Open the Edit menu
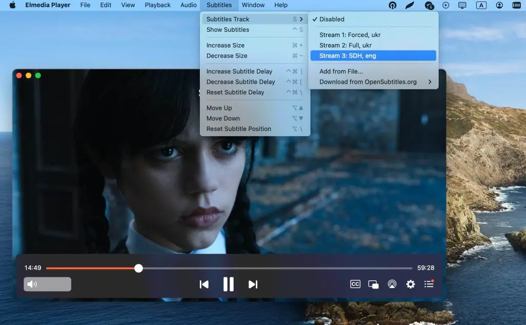526x325 pixels. [x=106, y=5]
